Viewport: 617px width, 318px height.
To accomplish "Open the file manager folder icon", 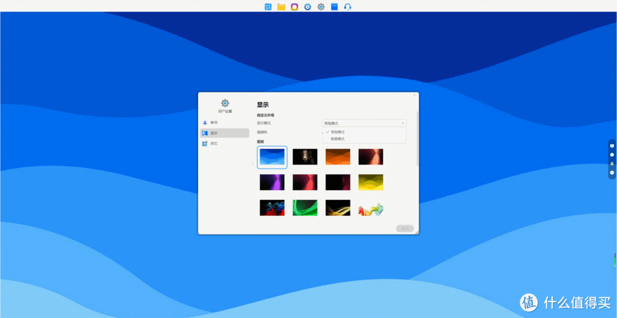I will click(x=281, y=7).
